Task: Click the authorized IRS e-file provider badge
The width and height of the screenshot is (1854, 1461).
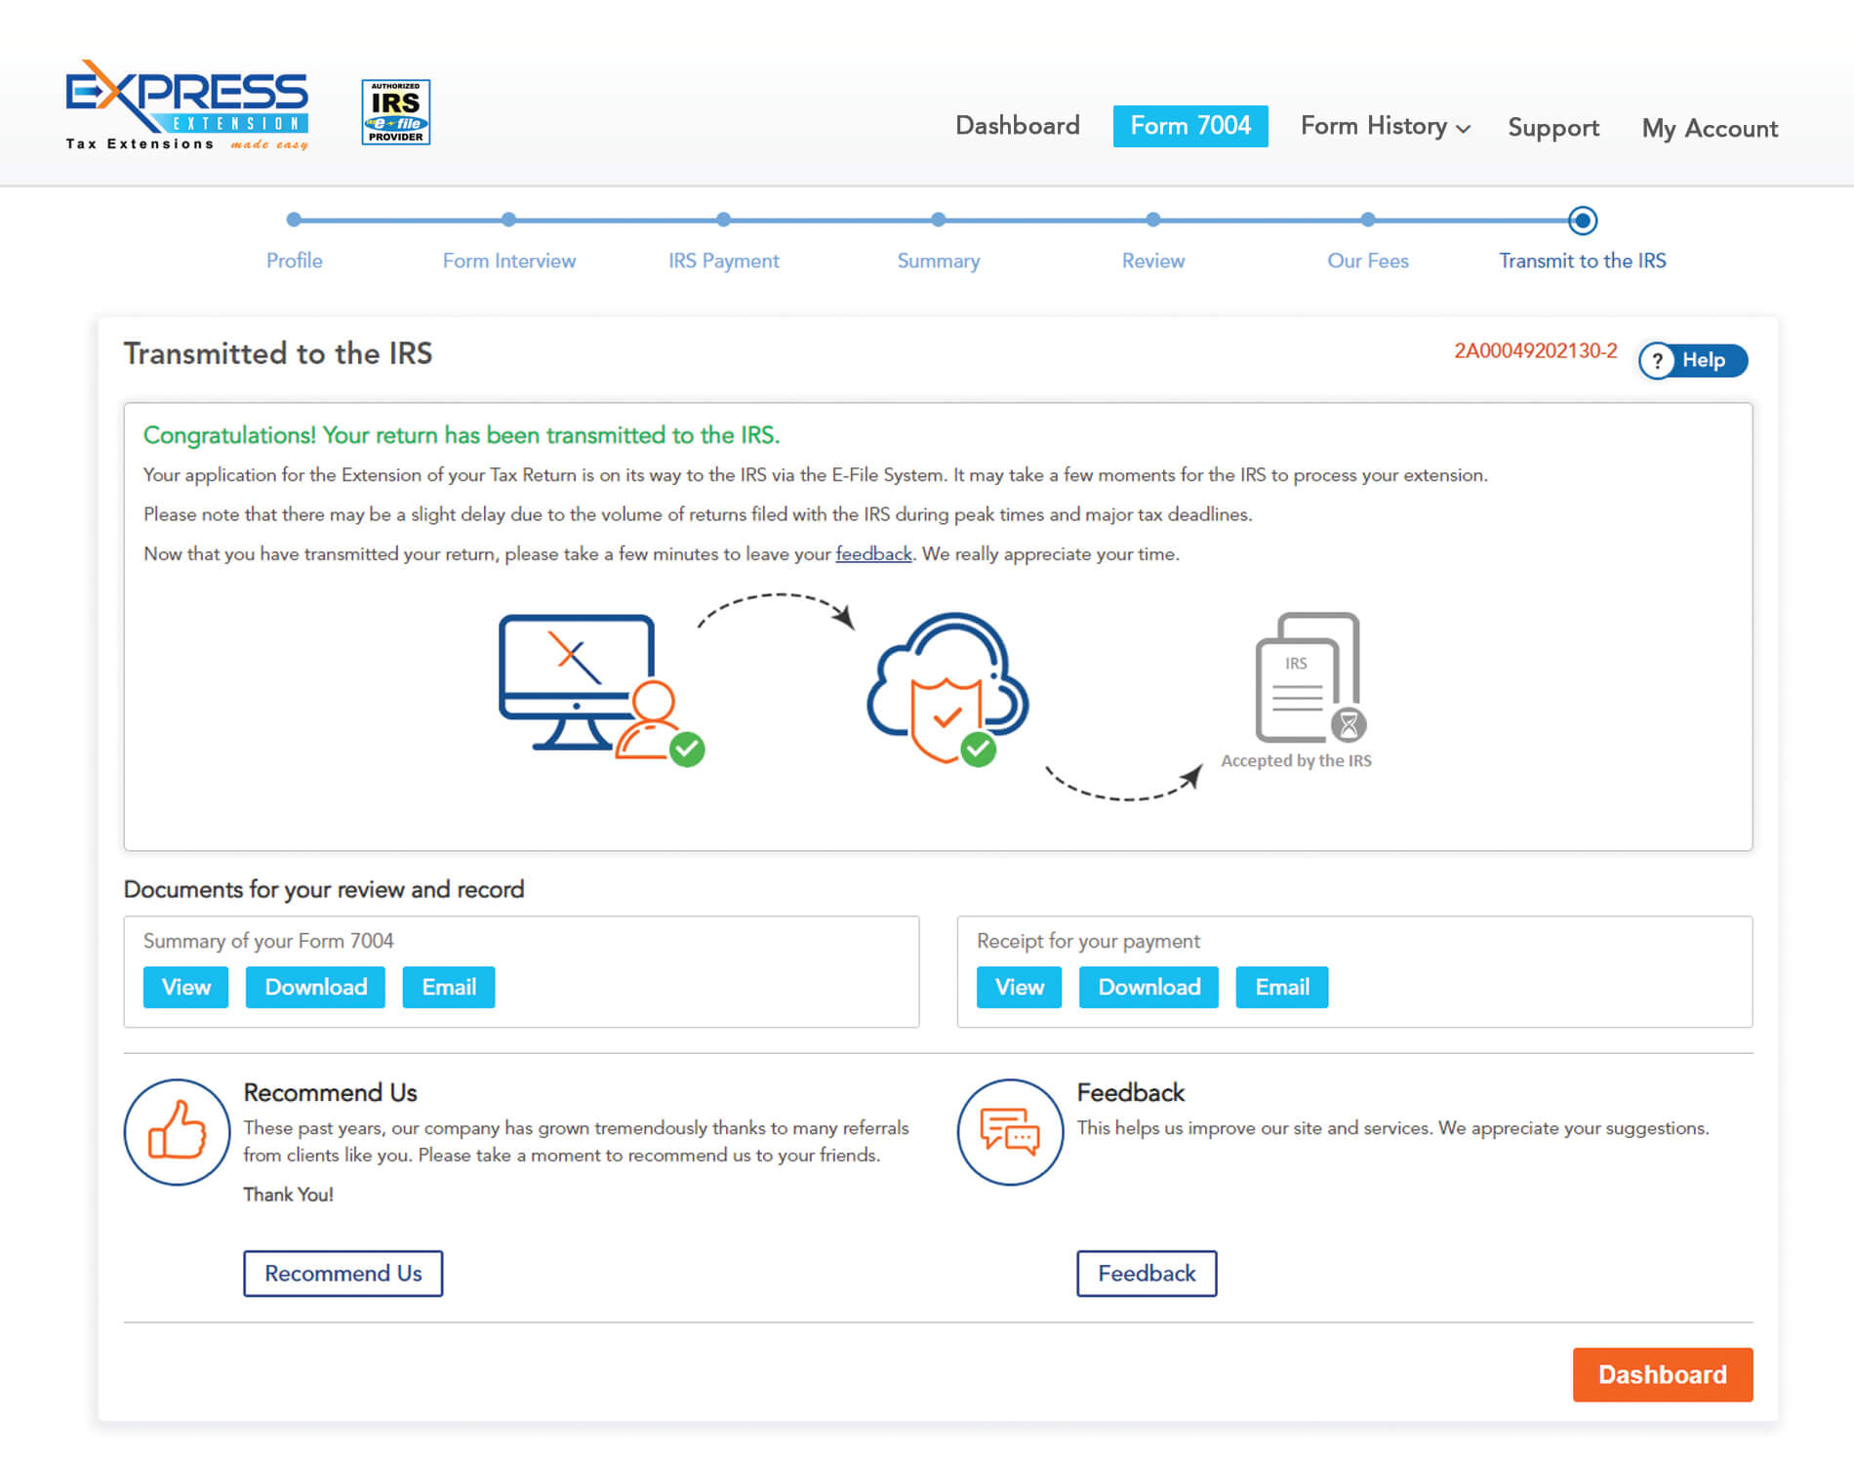Action: tap(395, 111)
